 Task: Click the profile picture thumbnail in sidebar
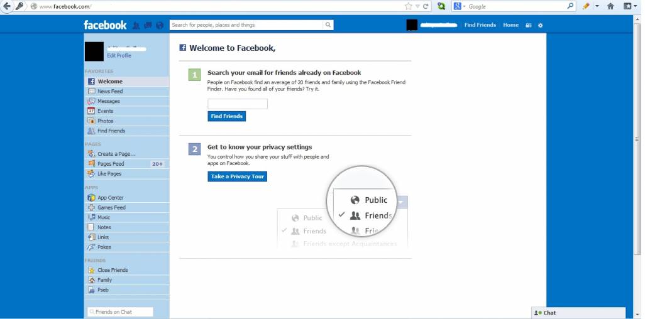[94, 51]
